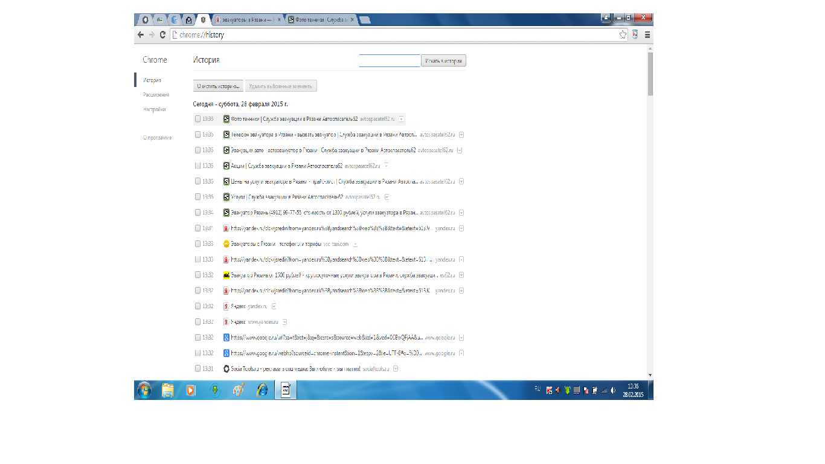This screenshot has width=825, height=464.
Task: Open the dropdown arrow for the SocialTools.ru entry
Action: [396, 369]
